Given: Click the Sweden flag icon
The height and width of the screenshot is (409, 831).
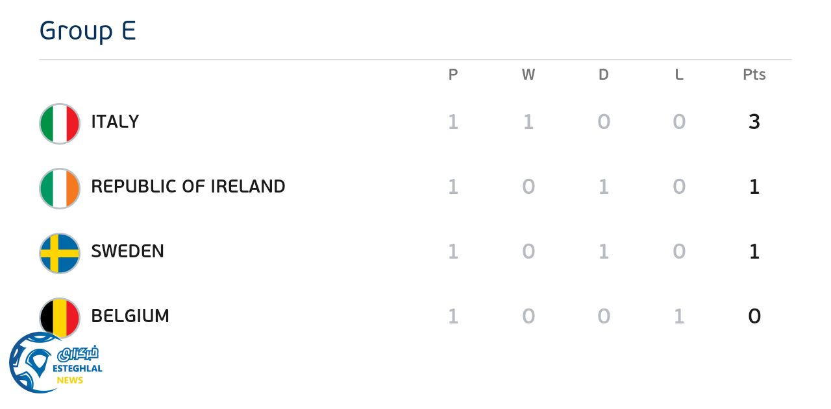Looking at the screenshot, I should 60,253.
